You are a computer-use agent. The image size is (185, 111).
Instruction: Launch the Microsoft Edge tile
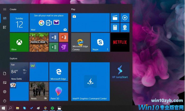point(59,72)
